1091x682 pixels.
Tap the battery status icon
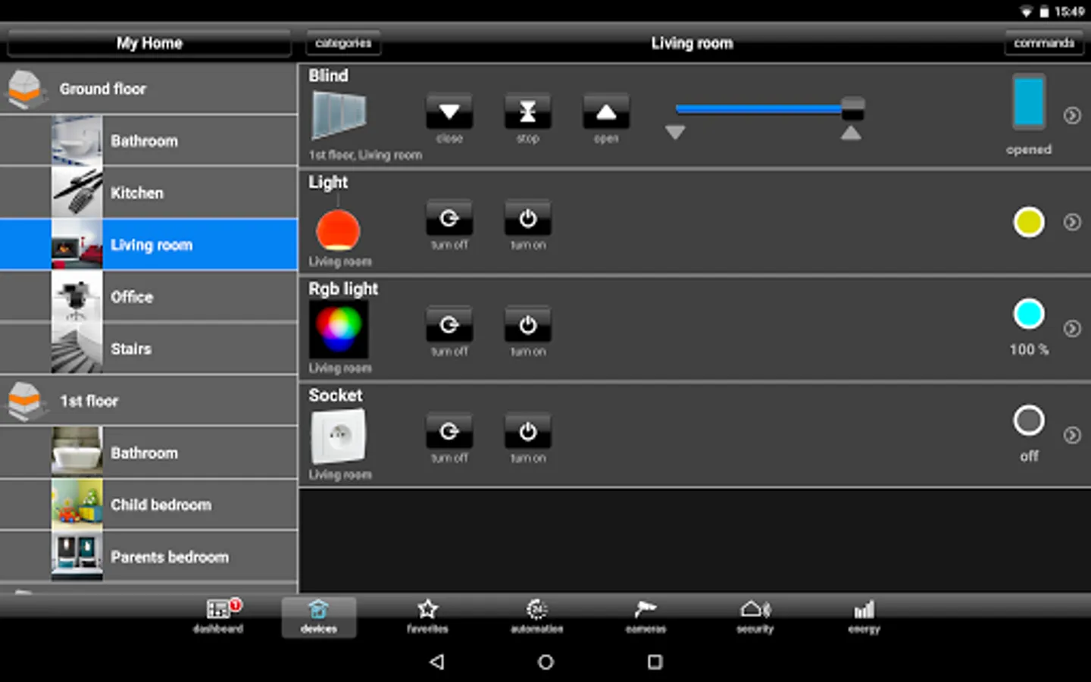click(1044, 11)
